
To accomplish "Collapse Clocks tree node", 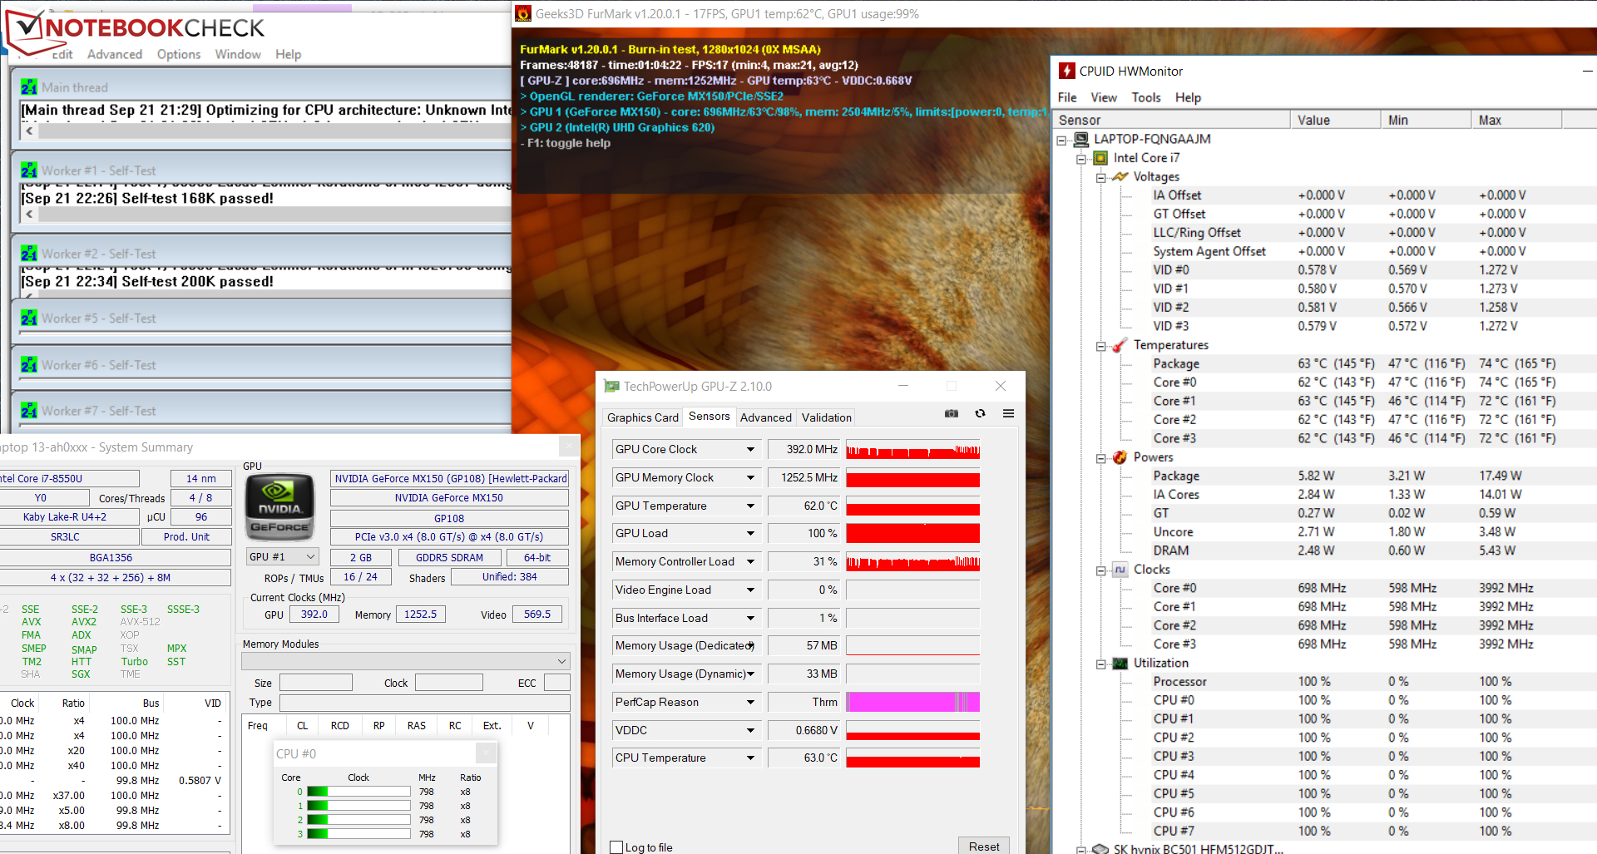I will click(x=1100, y=570).
